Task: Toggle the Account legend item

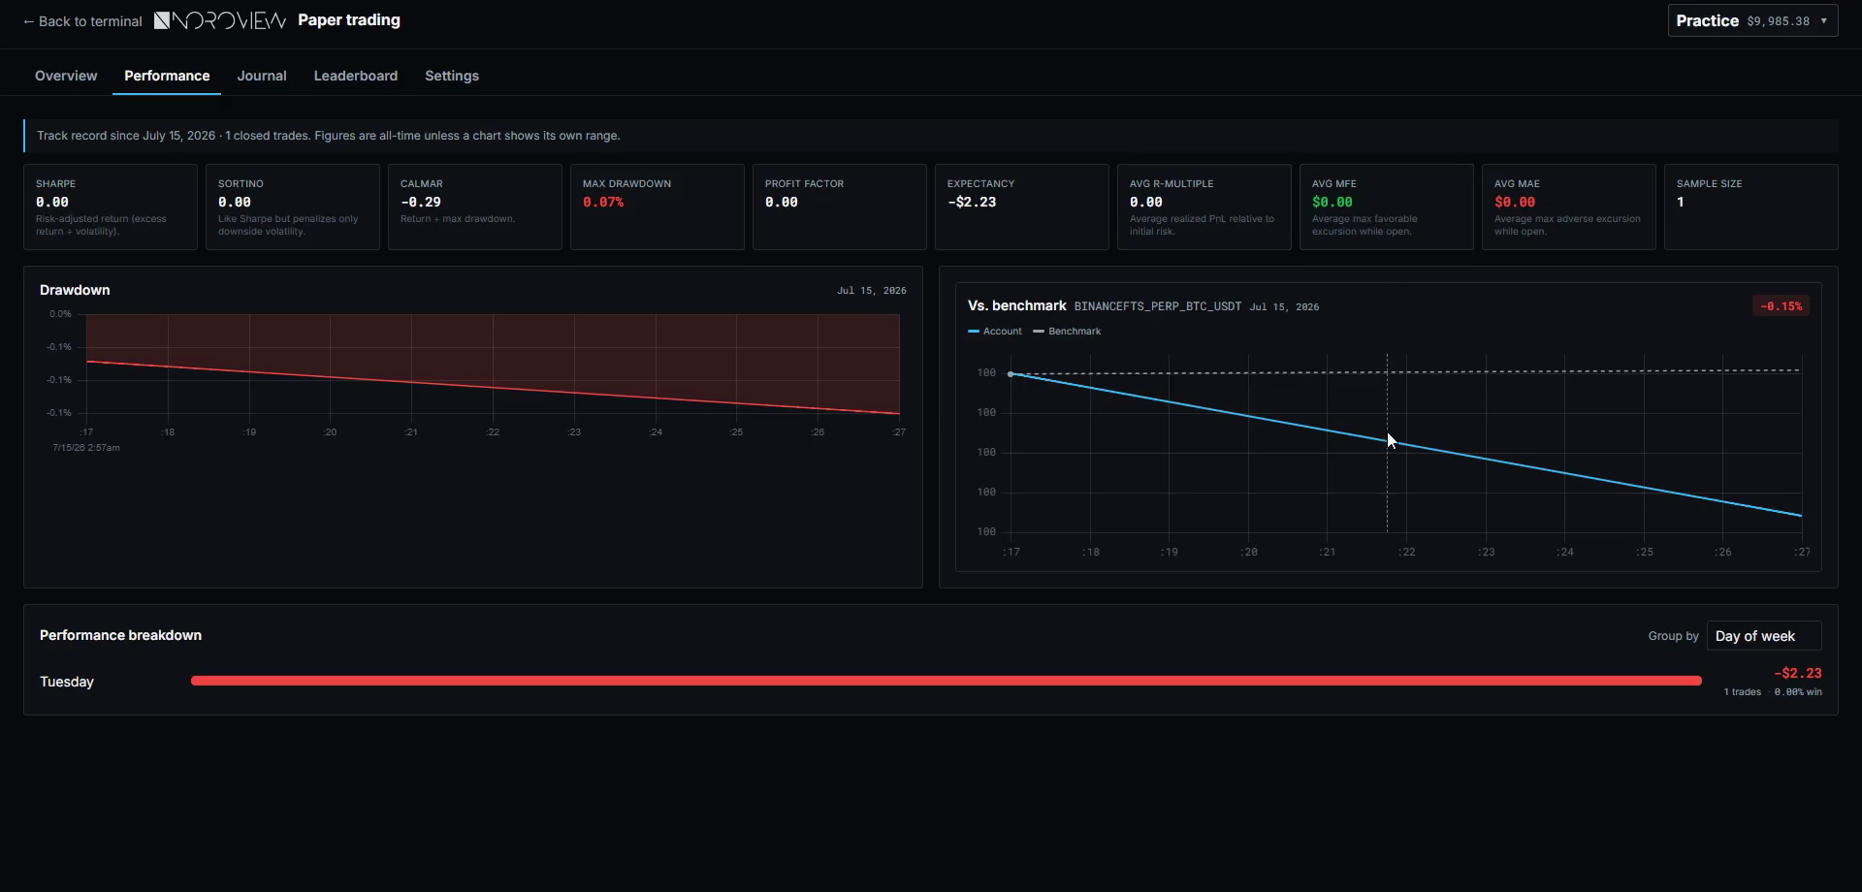Action: pyautogui.click(x=995, y=332)
